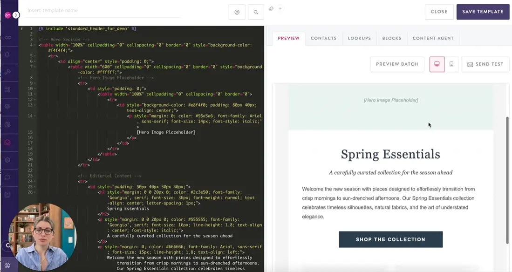Screen dimensions: 512x272
Task: Collapse code fold at line 24
Action: 35,181
